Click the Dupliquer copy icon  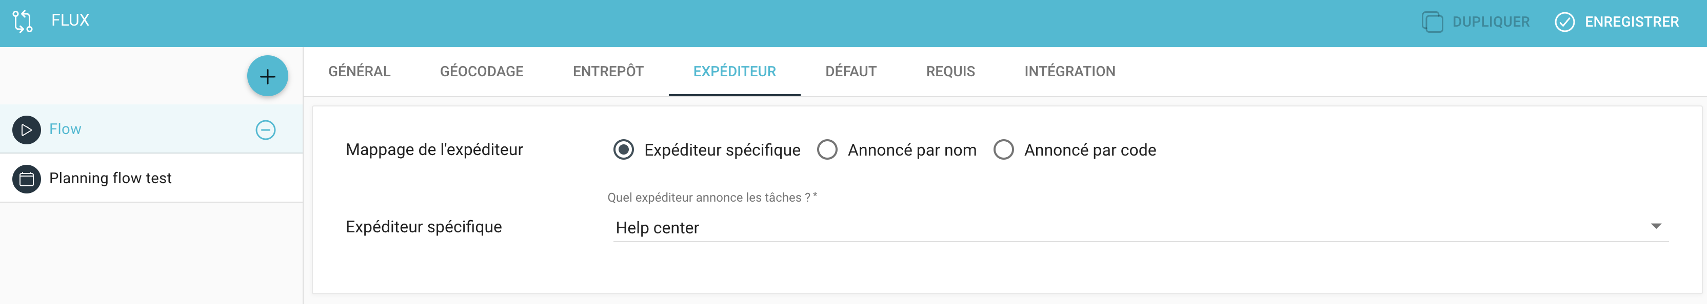click(1432, 22)
